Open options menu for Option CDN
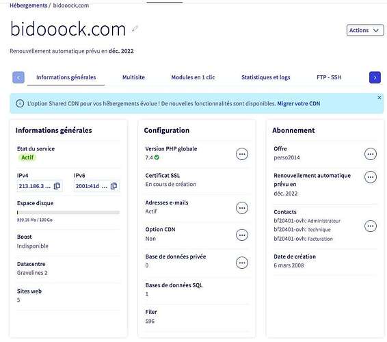Screen dimensions: 387x342 click(242, 235)
